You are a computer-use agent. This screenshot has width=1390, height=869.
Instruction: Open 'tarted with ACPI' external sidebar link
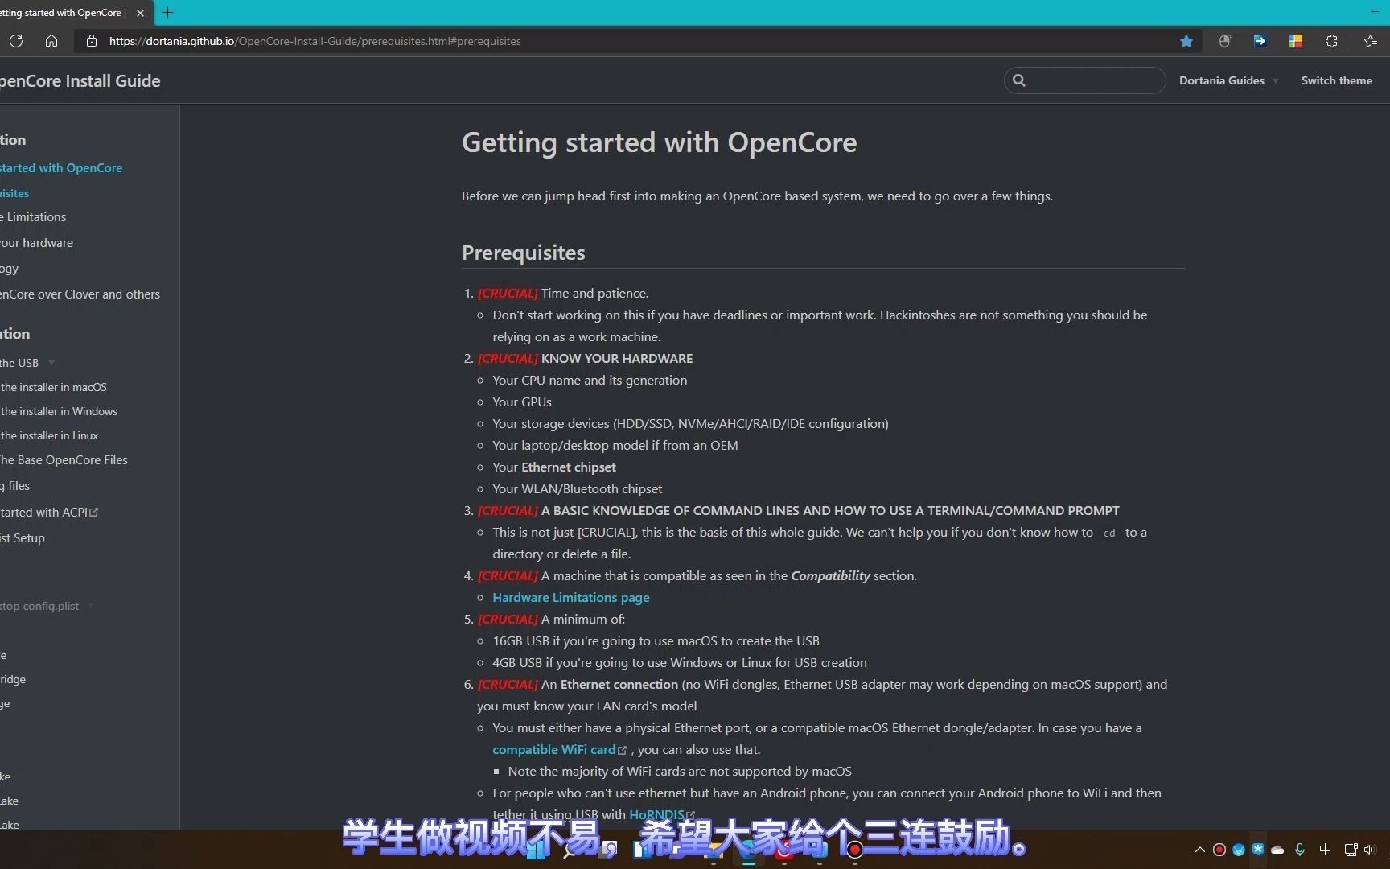pos(43,513)
